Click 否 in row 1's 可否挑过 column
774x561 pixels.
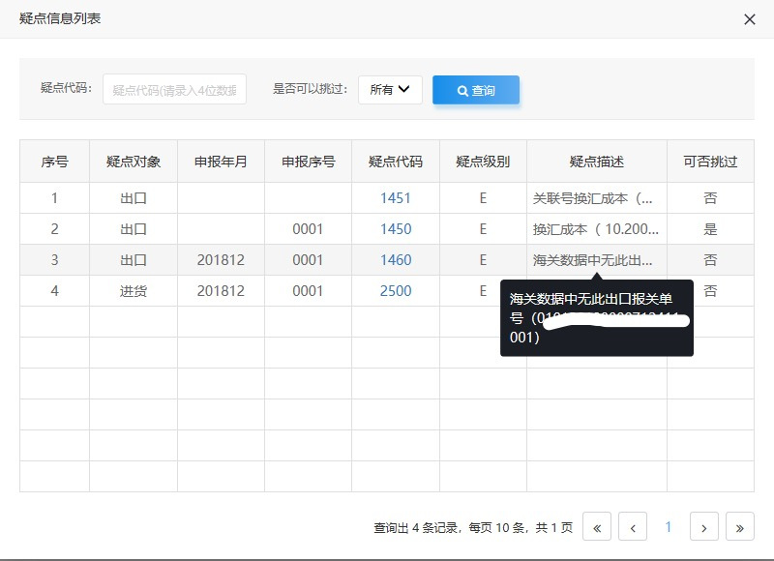pos(710,198)
